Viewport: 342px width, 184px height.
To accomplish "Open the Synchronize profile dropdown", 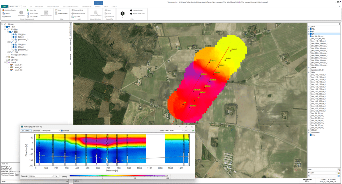I will click(x=50, y=131).
